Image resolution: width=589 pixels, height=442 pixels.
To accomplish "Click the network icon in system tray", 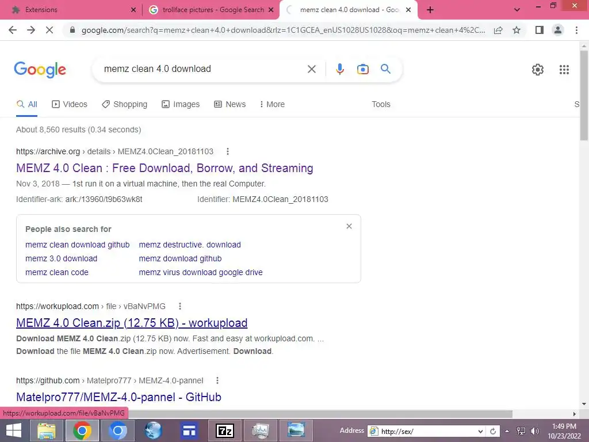I will pos(521,431).
